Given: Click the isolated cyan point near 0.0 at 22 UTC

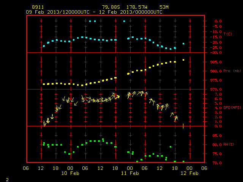Looking at the screenshot, I should click(x=124, y=21).
